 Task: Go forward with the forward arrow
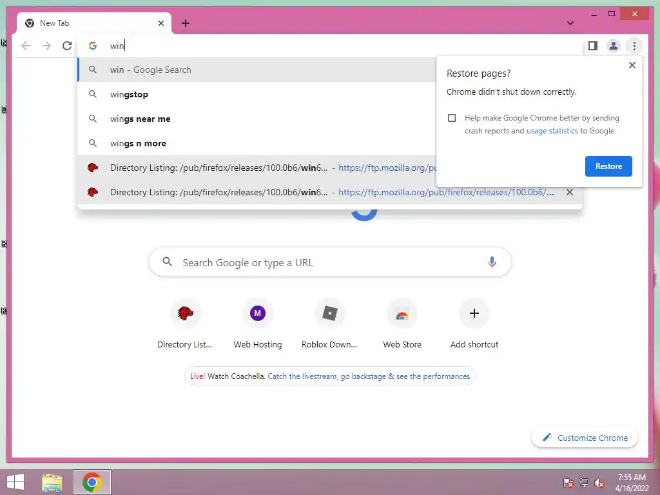pos(46,46)
